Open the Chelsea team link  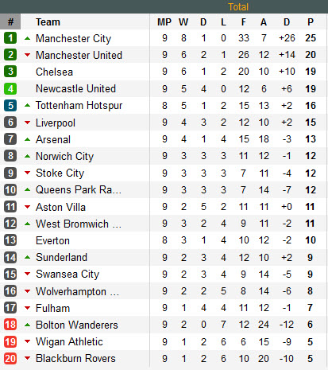(54, 72)
